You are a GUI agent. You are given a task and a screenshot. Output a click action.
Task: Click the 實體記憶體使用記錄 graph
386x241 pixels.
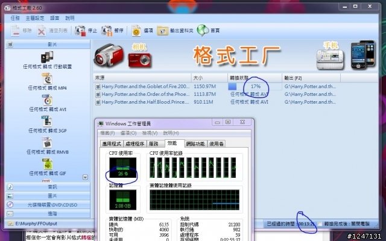[x=194, y=199]
